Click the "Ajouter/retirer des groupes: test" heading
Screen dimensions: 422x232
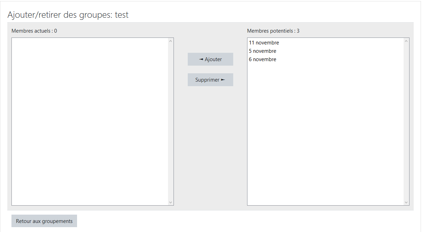coord(68,15)
